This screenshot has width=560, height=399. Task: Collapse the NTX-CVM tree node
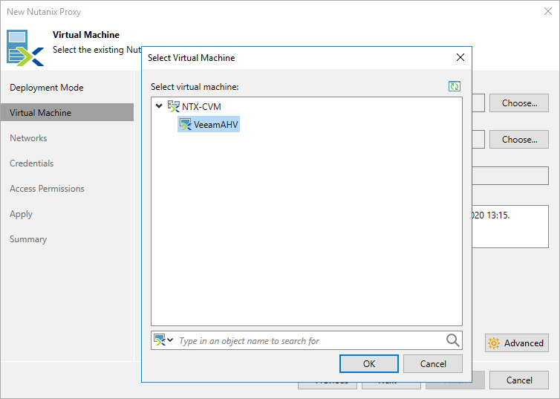(159, 106)
